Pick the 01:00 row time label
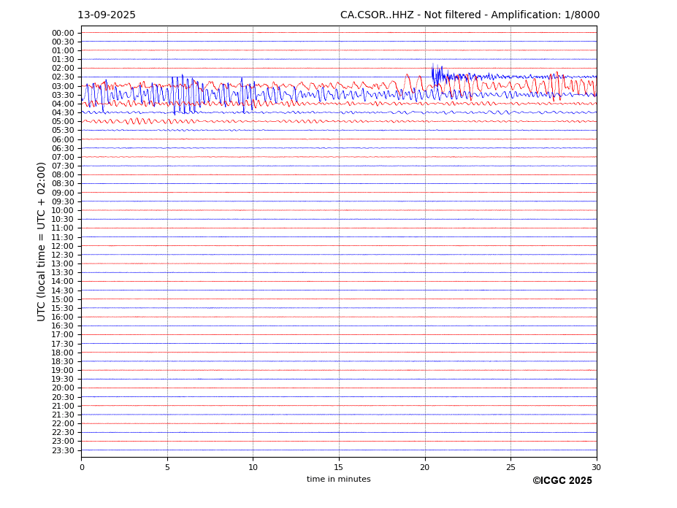The height and width of the screenshot is (508, 677). coord(63,51)
